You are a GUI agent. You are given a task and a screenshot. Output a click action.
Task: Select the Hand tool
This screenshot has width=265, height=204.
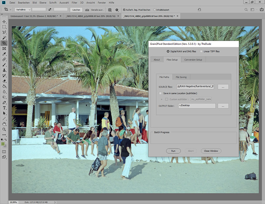pos(4,124)
